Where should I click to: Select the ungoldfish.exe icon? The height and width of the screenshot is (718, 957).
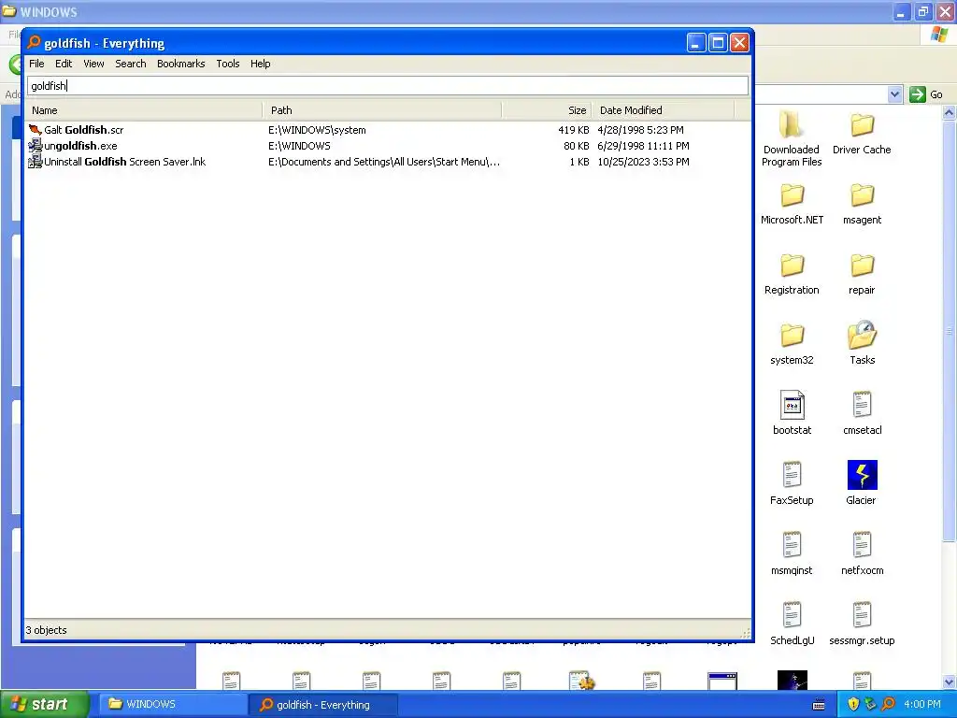click(36, 146)
